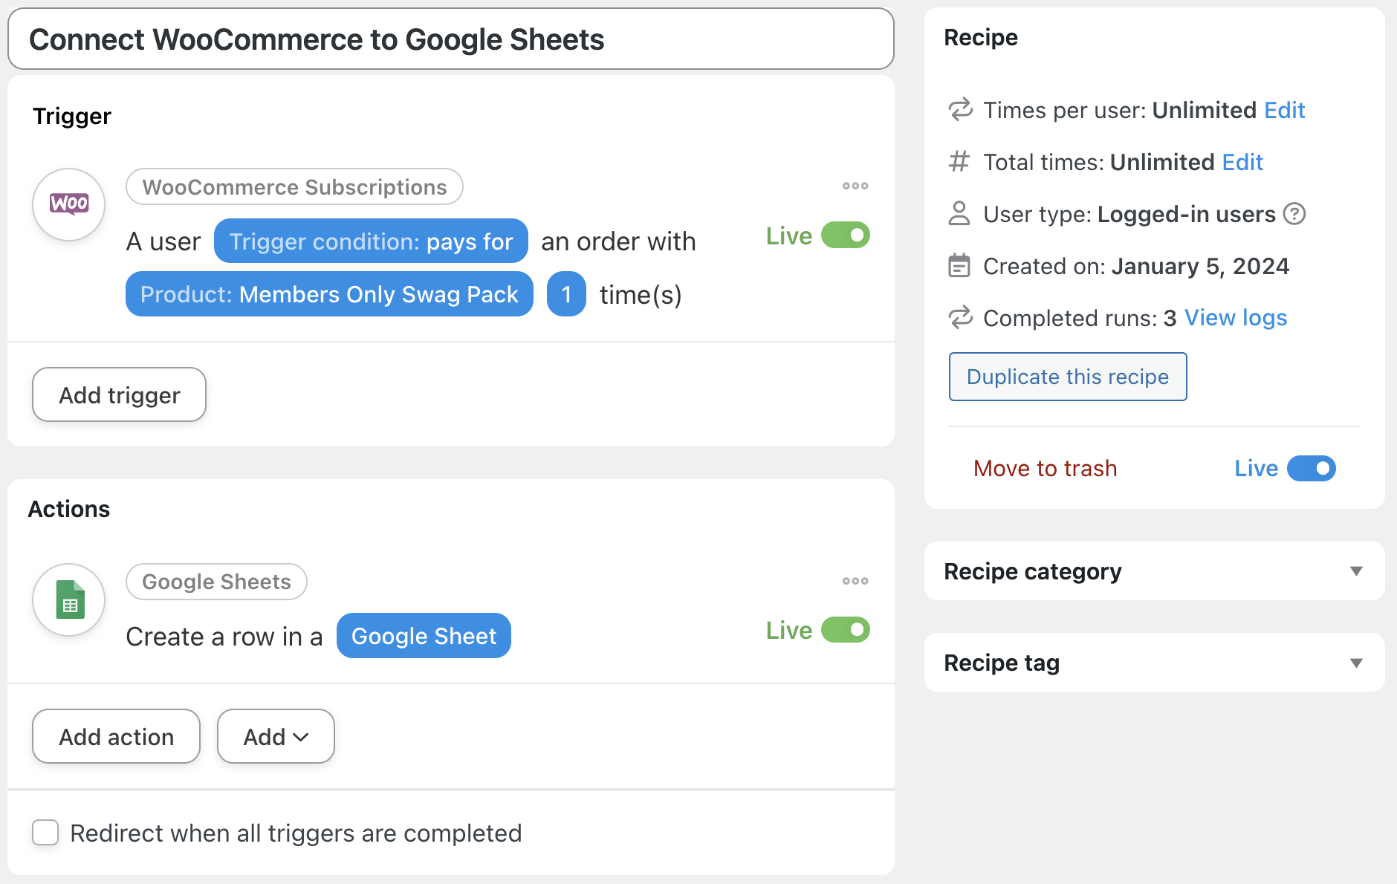Check Redirect when all triggers are completed
1397x884 pixels.
point(45,833)
